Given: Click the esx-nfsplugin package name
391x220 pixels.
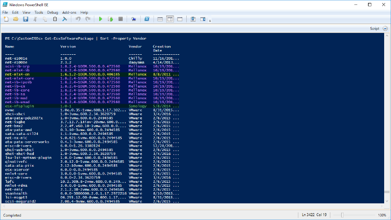Looking at the screenshot, I should pyautogui.click(x=20, y=106).
